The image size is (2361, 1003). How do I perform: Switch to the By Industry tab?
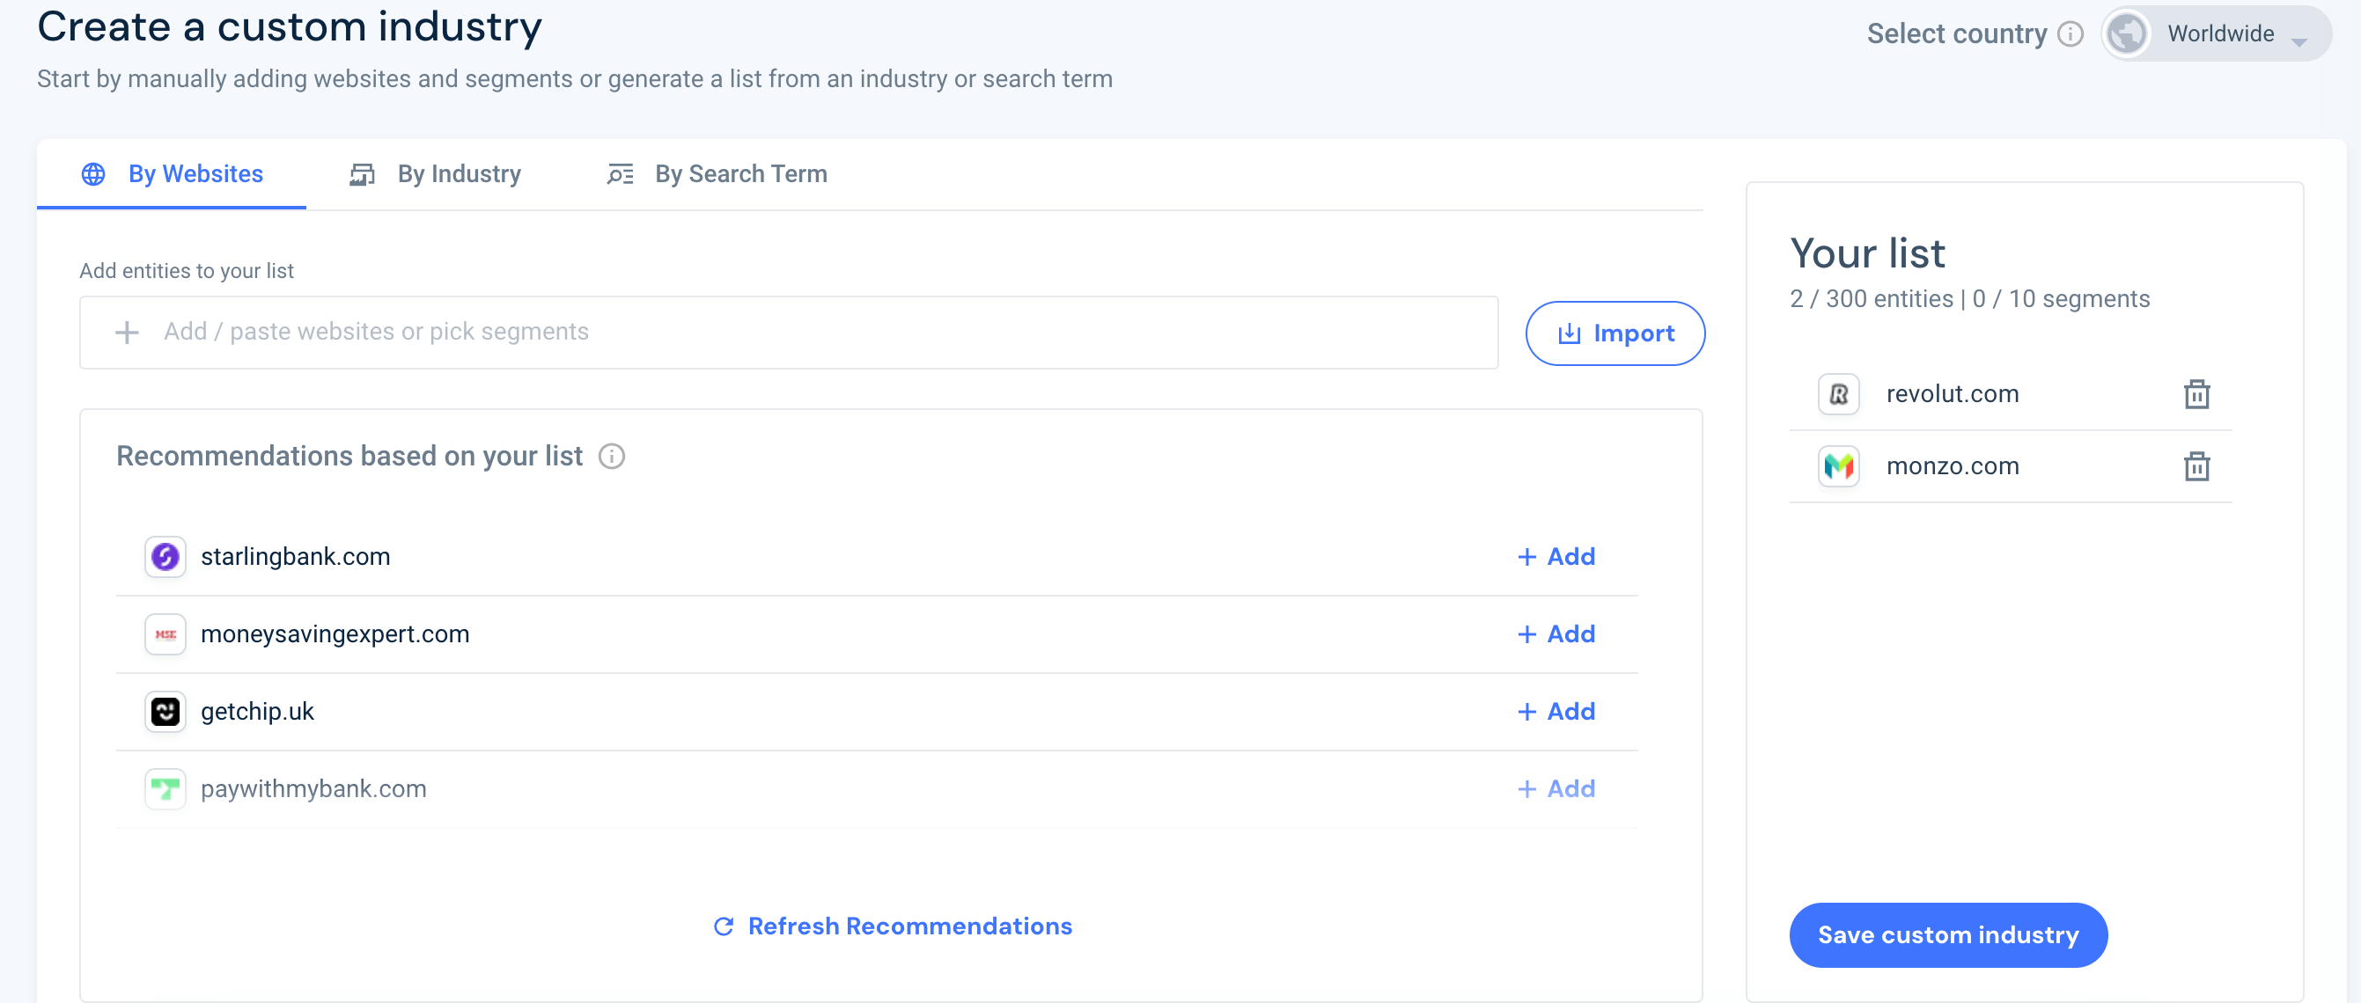click(459, 174)
